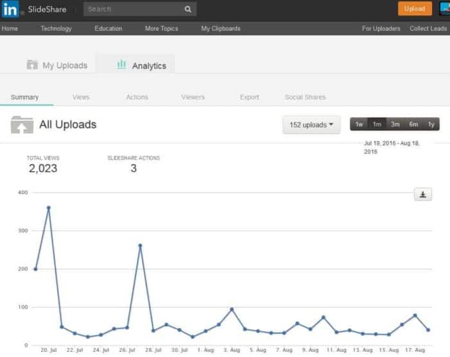
Task: Click the Analytics bar chart icon
Action: click(122, 64)
